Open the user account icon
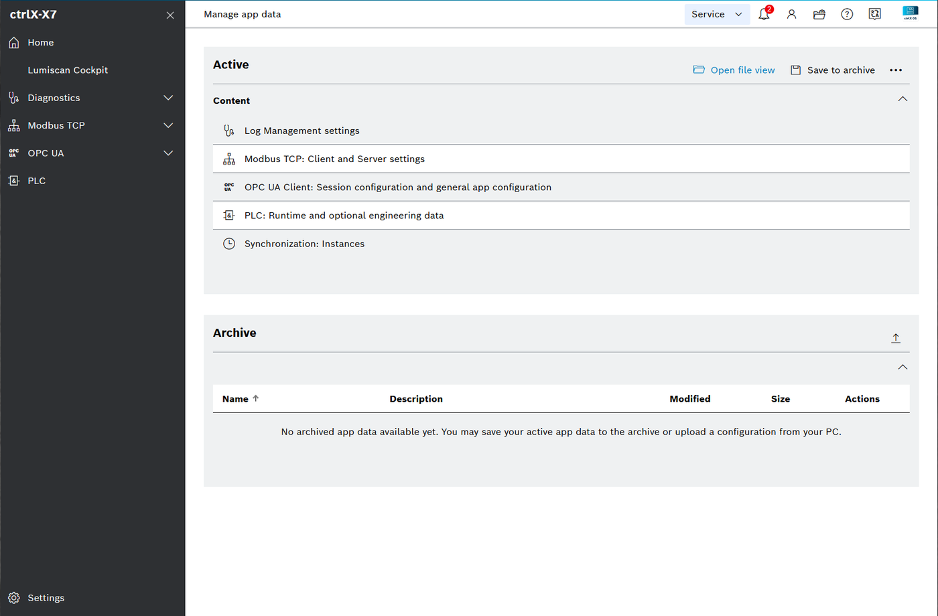 (x=791, y=14)
